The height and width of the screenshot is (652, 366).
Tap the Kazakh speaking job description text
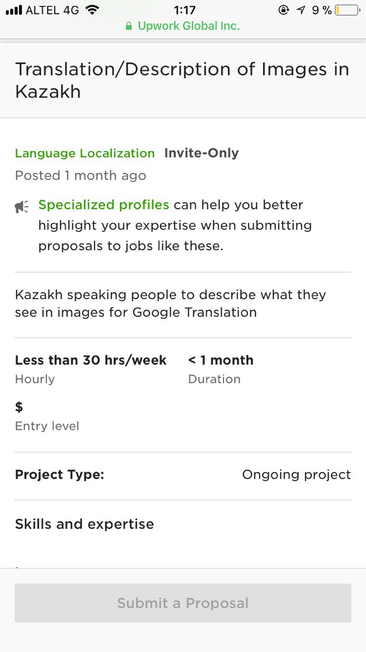pos(171,304)
